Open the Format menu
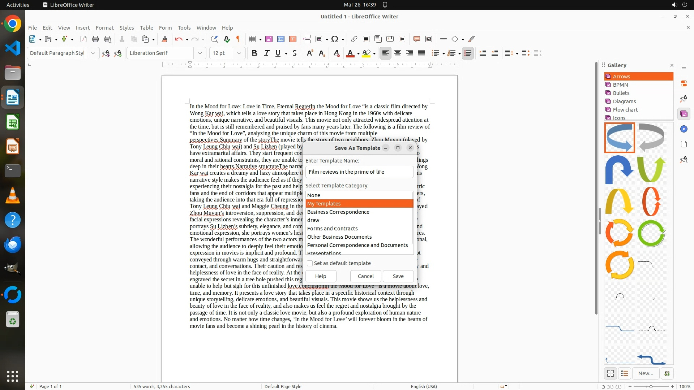Image resolution: width=694 pixels, height=390 pixels. (x=104, y=27)
